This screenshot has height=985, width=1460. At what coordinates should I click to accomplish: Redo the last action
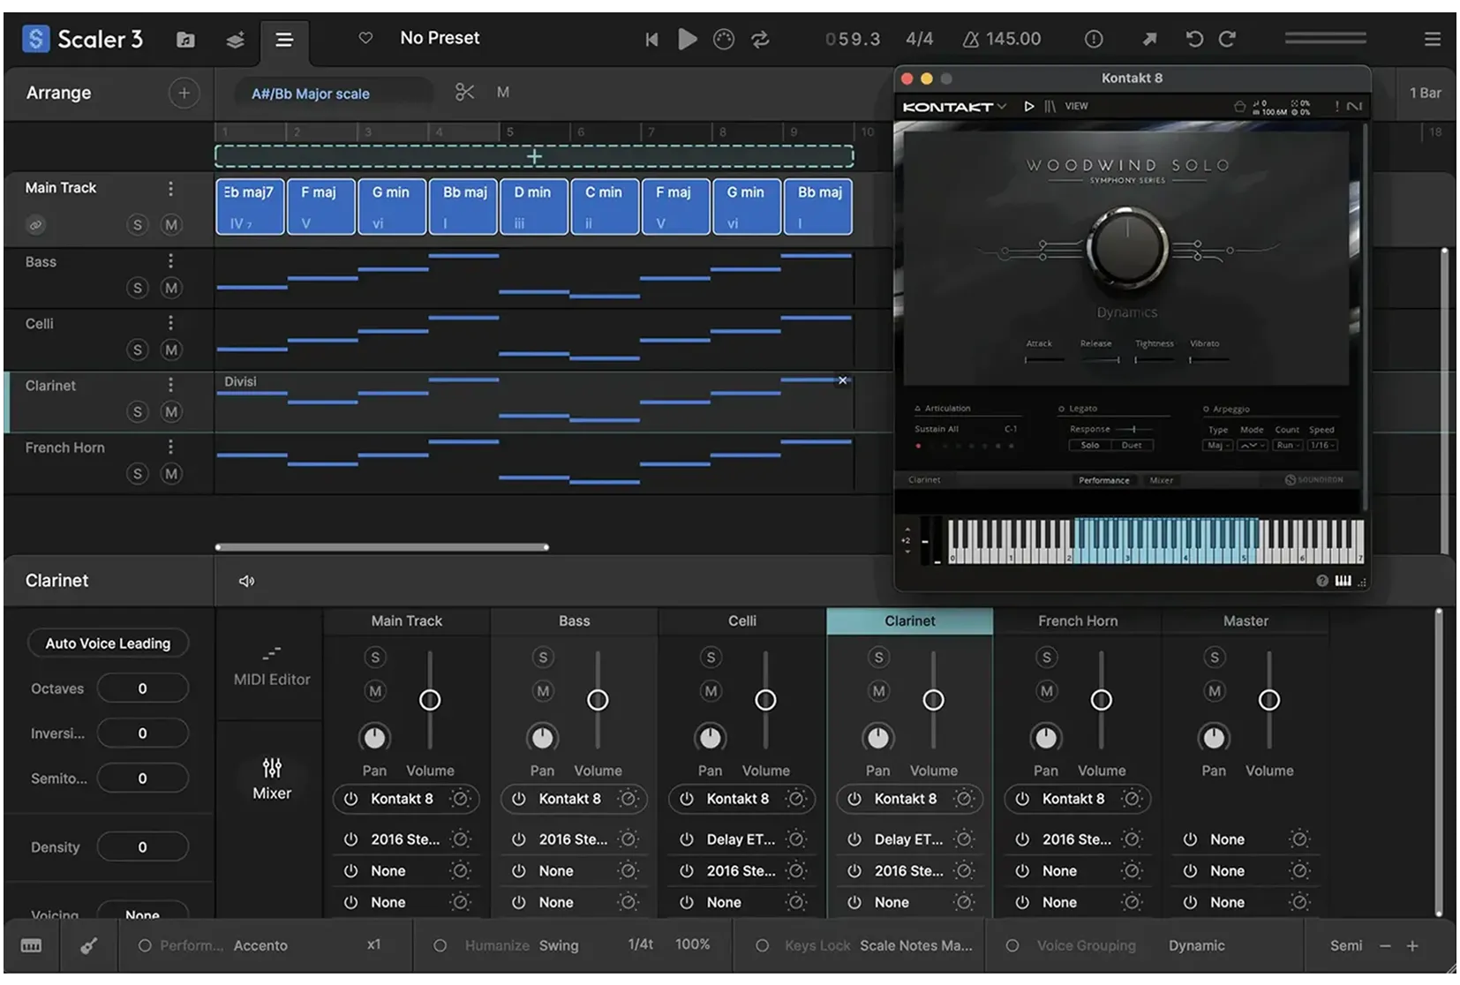point(1227,39)
